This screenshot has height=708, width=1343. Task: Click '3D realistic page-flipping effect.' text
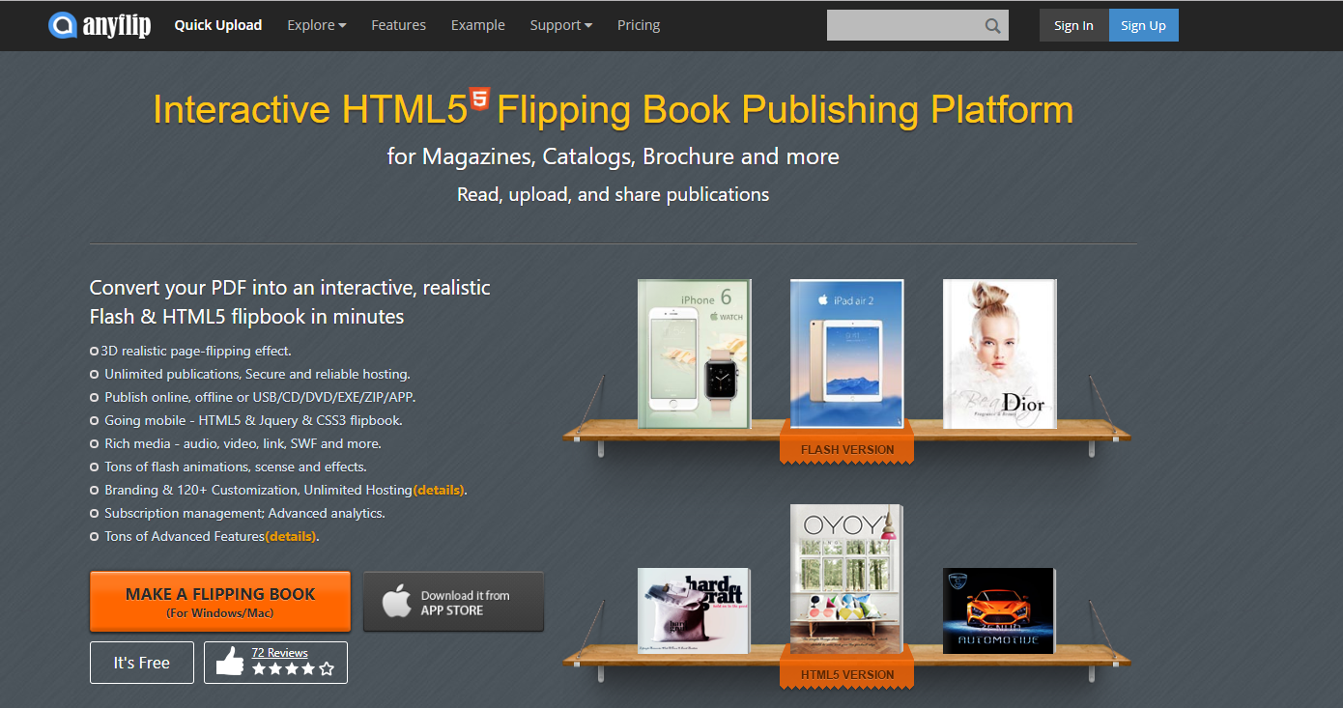(196, 351)
